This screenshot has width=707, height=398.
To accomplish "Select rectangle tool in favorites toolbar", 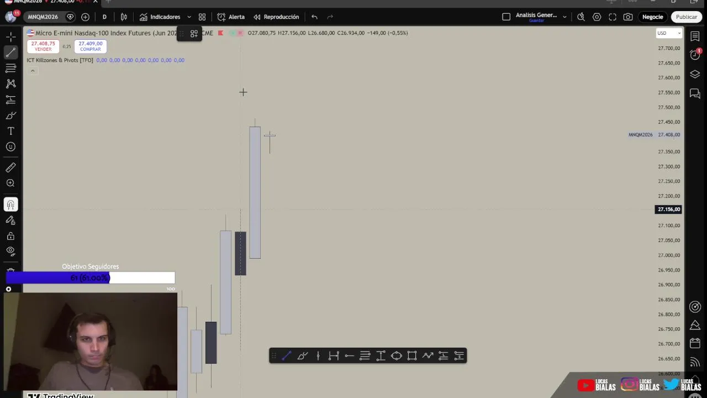I will (x=412, y=356).
